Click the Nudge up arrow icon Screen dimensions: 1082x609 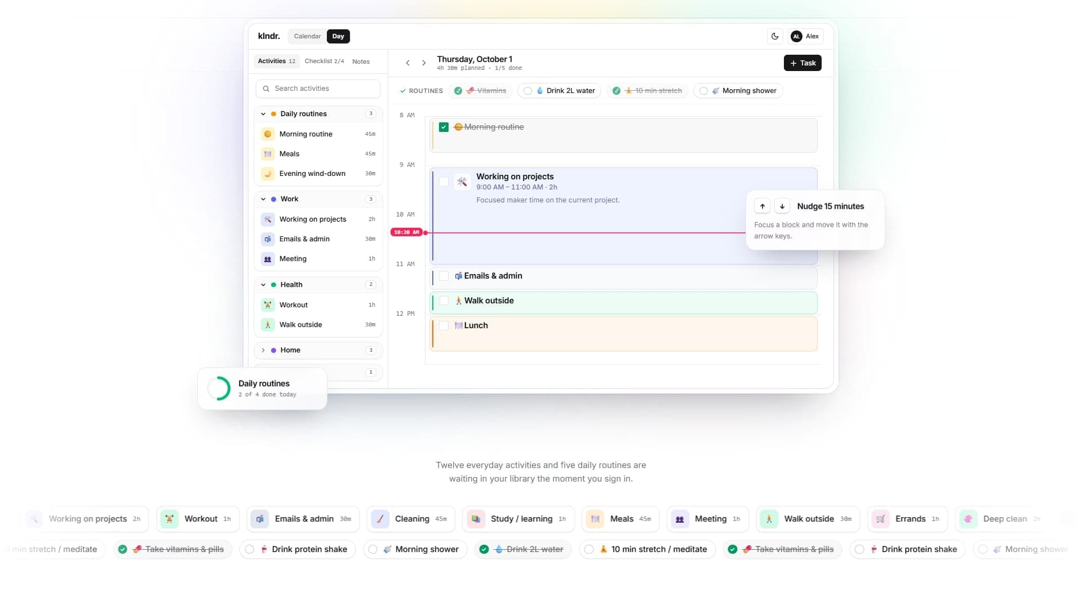[x=762, y=206]
